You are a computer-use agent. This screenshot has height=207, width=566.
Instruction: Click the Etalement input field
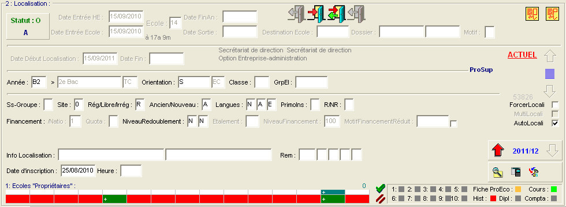coord(252,121)
